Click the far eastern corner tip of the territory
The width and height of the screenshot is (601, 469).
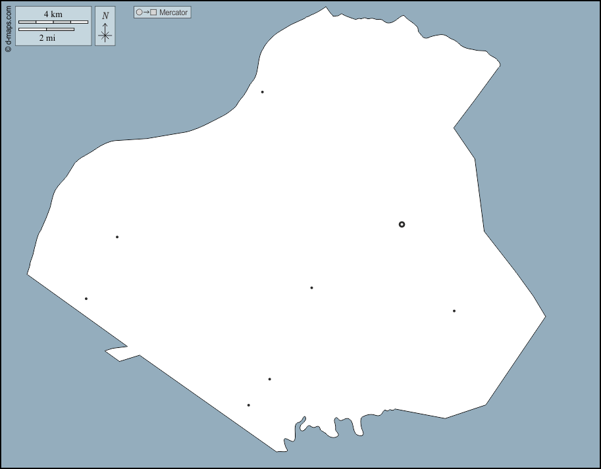(x=545, y=318)
